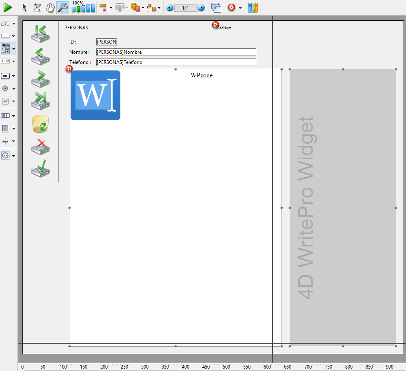Click the zoom level bar indicator

(x=83, y=8)
